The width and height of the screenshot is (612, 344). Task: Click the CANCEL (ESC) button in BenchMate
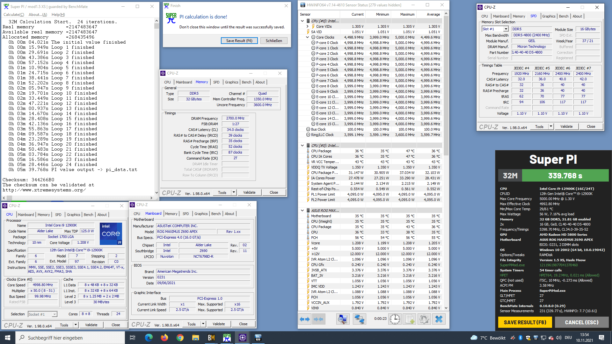pos(581,322)
